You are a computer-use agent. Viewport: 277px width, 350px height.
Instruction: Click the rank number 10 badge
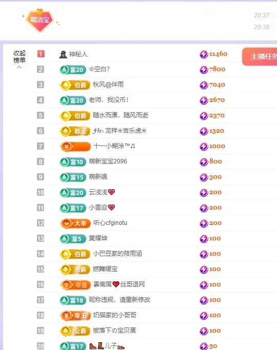tap(40, 192)
